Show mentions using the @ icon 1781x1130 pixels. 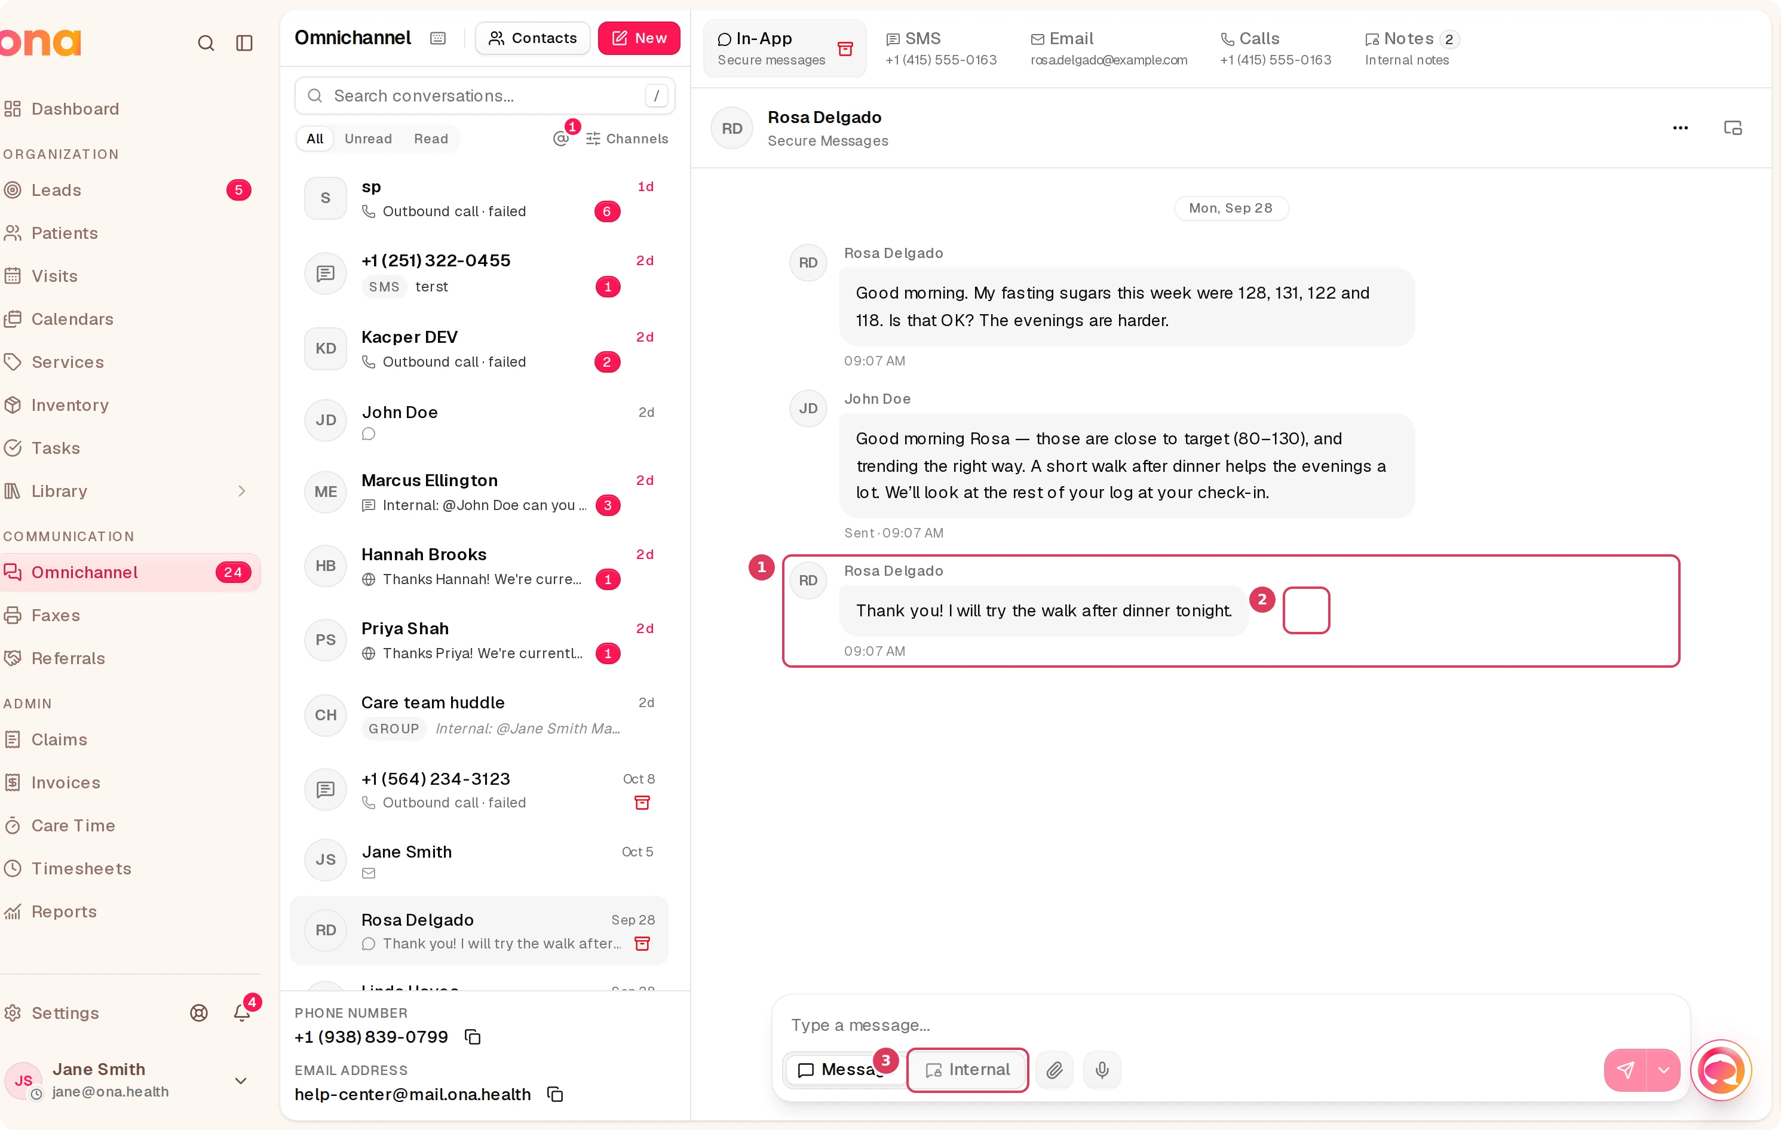point(562,139)
